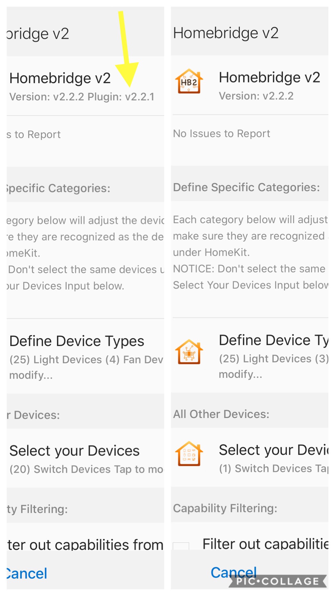Tap the circuit-board house icon beside Define Device Types
The image size is (335, 596).
189,352
